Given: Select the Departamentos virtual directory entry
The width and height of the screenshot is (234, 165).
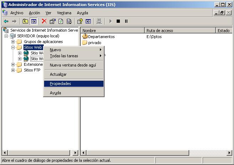Looking at the screenshot, I should (x=101, y=37).
